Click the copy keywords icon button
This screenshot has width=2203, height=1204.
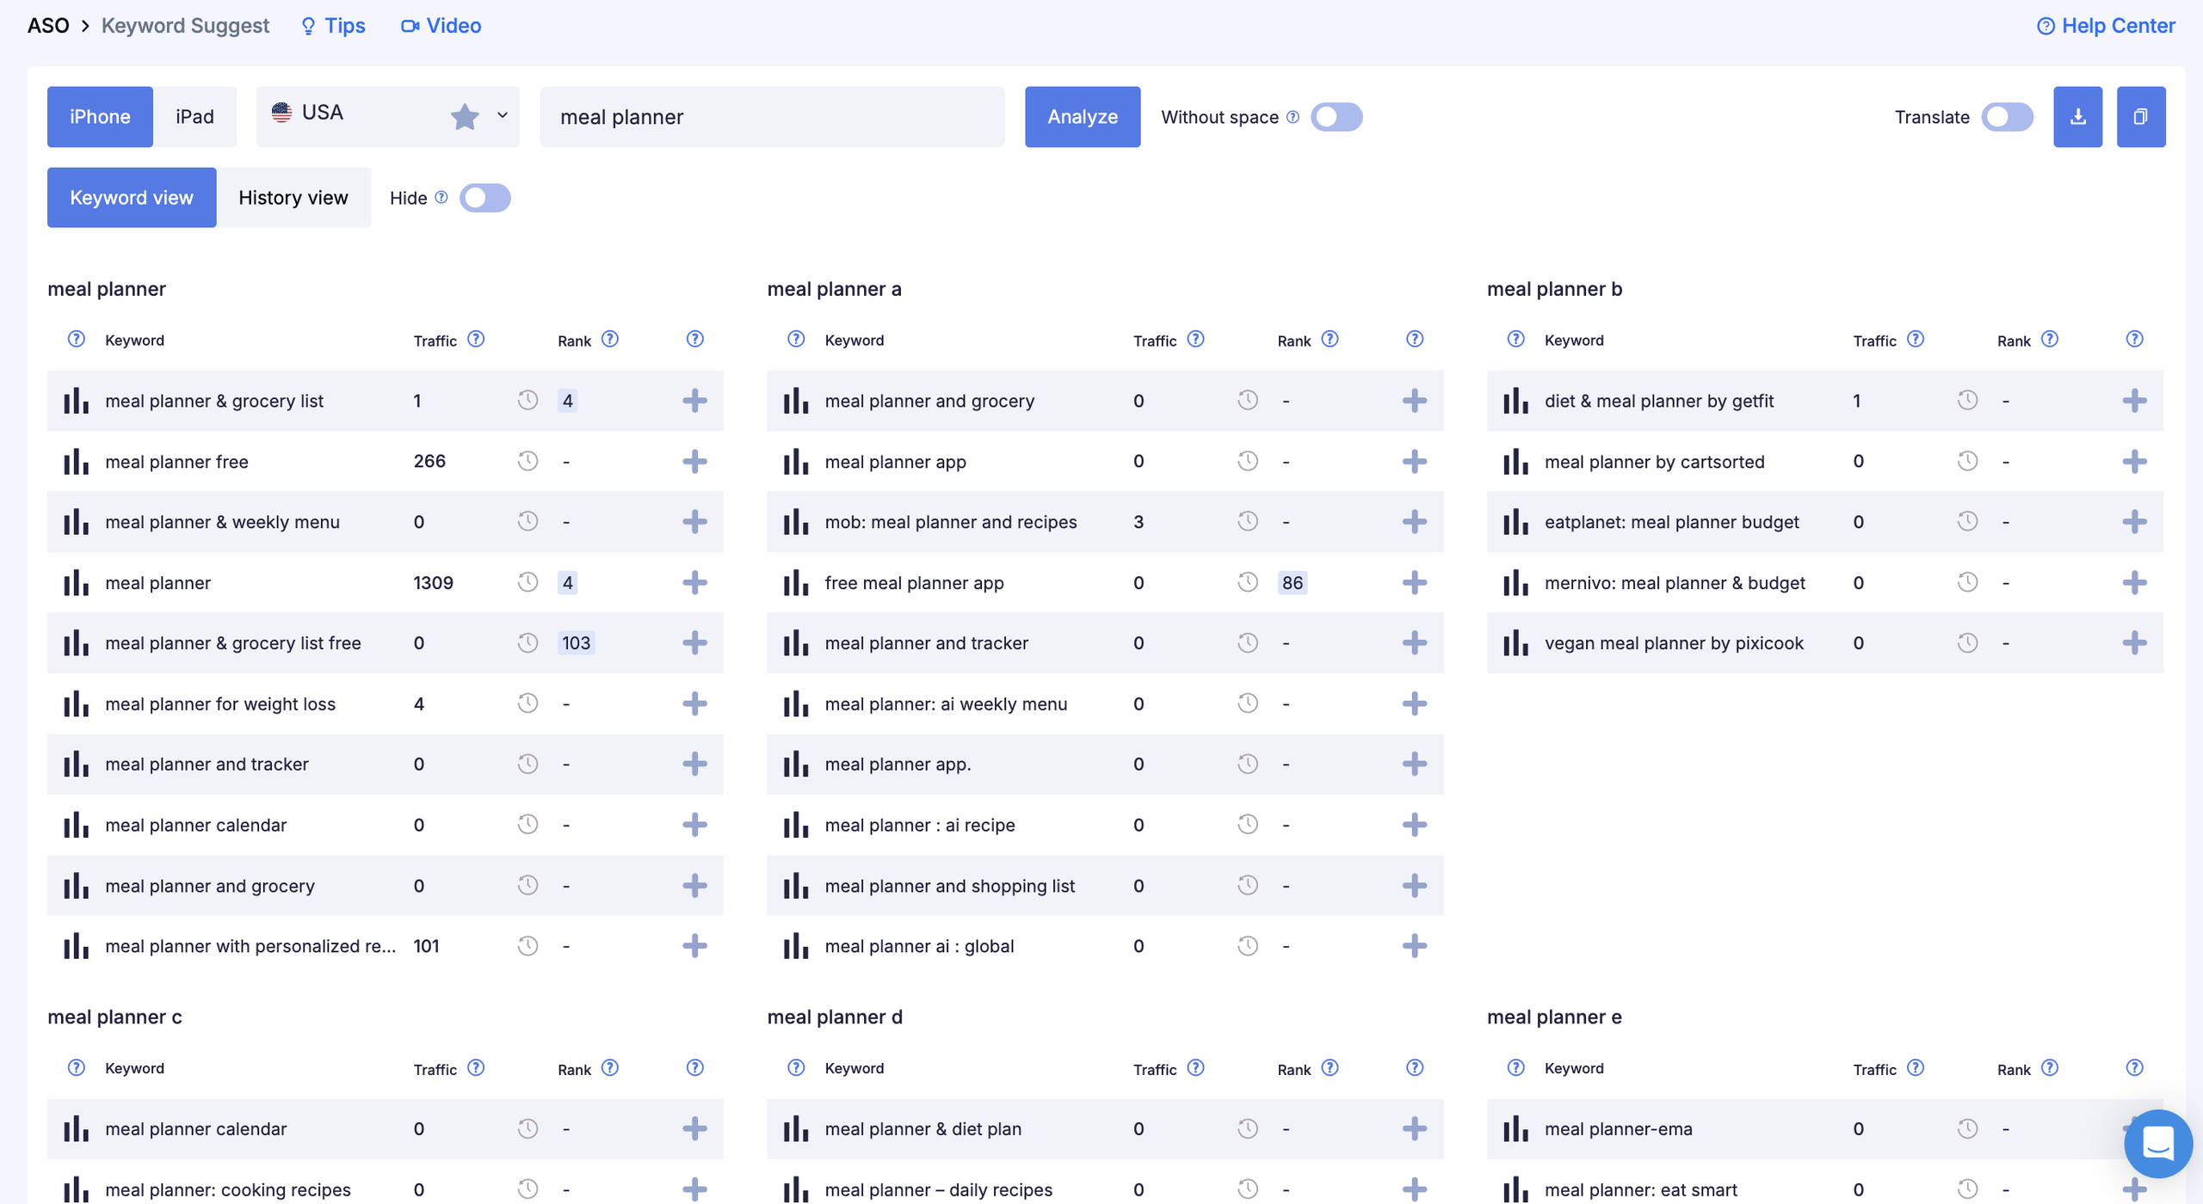coord(2140,116)
